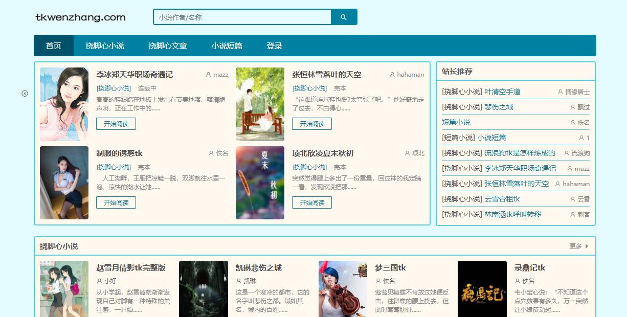Open the 小说短篇 navigation item
This screenshot has width=627, height=317.
(x=227, y=46)
